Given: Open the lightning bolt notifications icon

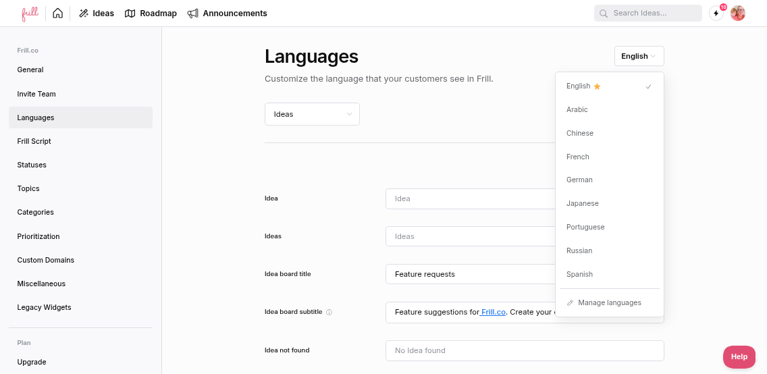Looking at the screenshot, I should click(716, 14).
